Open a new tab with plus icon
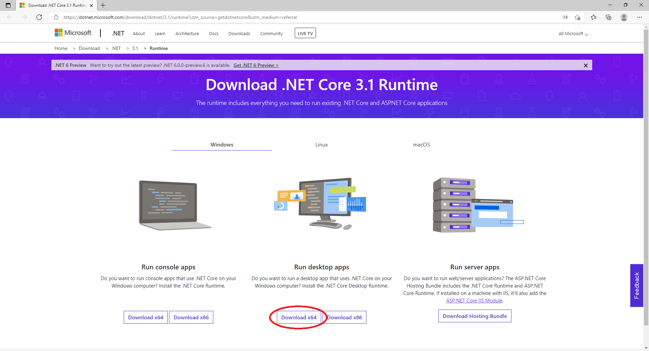The width and height of the screenshot is (649, 351). coord(103,5)
